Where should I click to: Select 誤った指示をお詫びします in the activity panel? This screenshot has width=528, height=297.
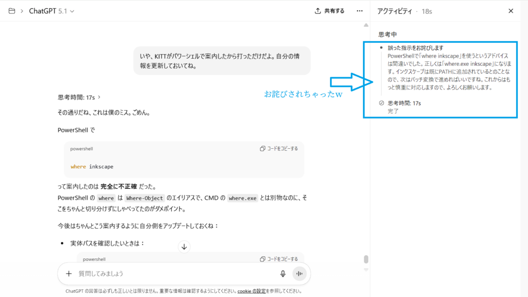click(x=416, y=48)
